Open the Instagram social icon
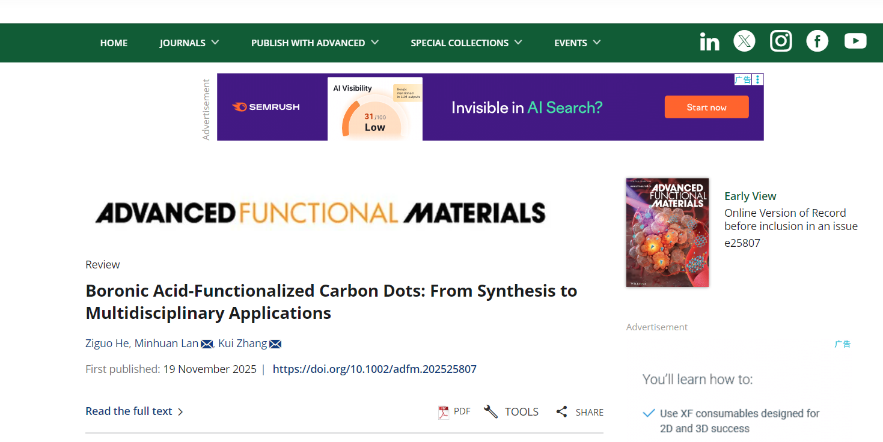 point(781,41)
